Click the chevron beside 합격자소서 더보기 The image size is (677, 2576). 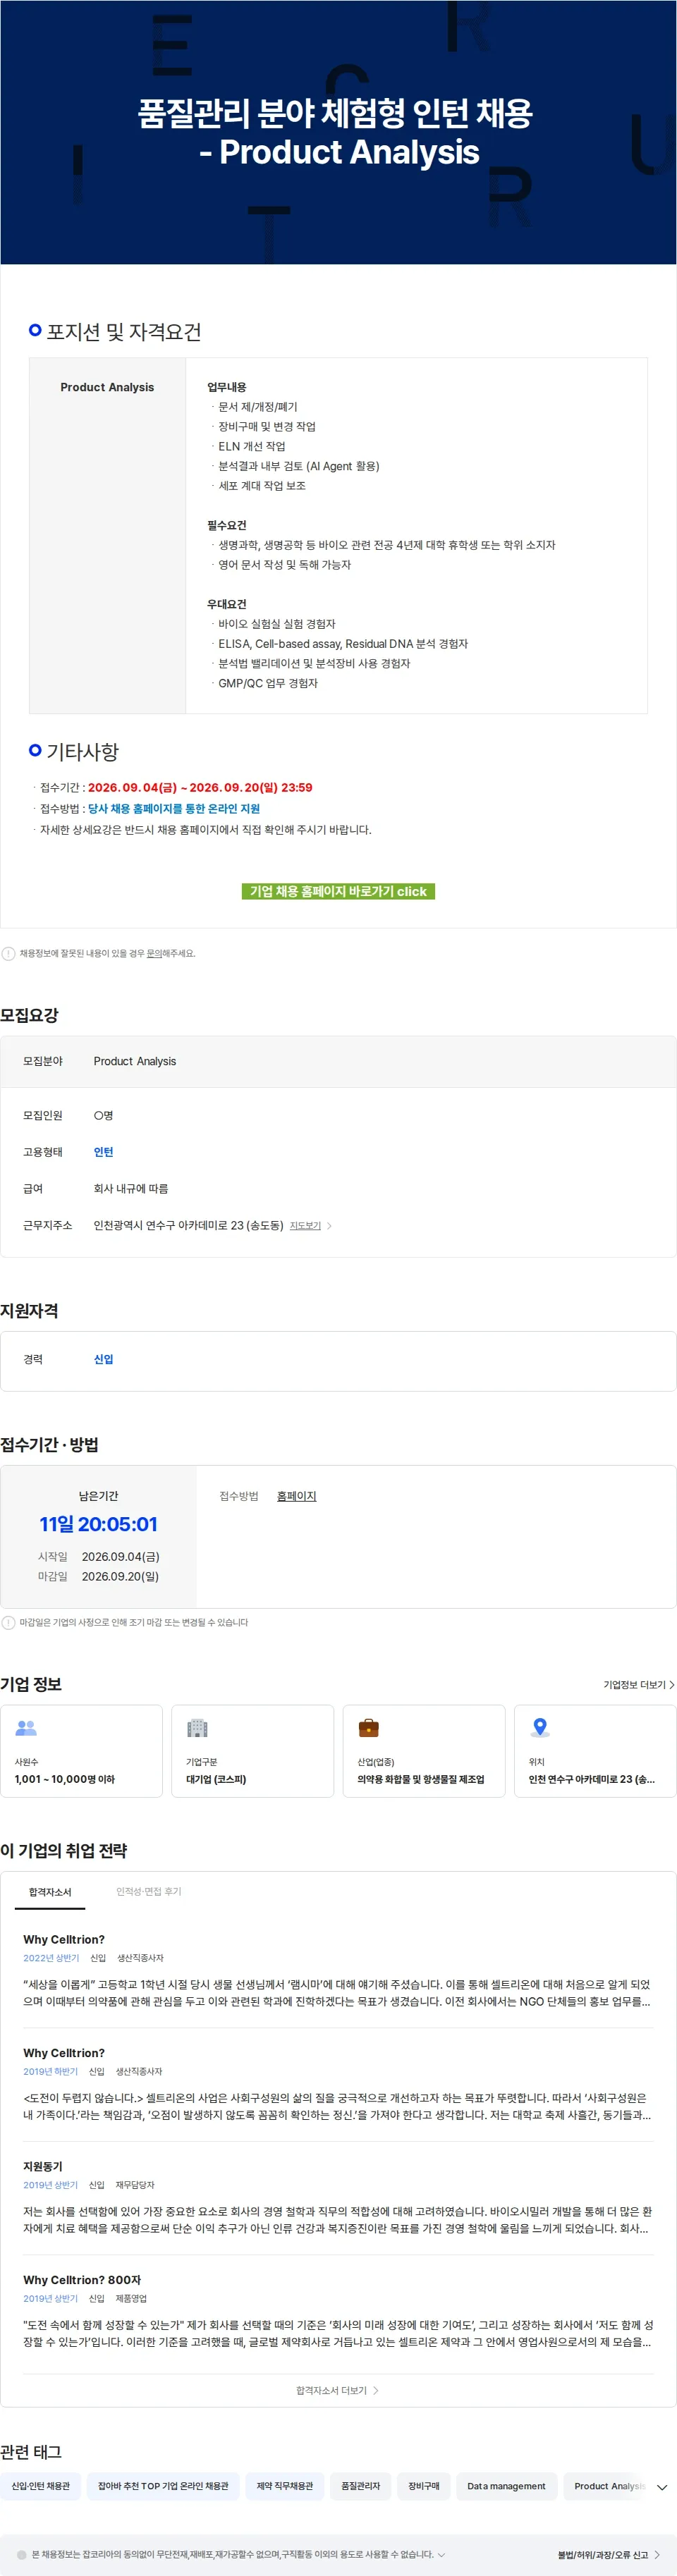(376, 2391)
